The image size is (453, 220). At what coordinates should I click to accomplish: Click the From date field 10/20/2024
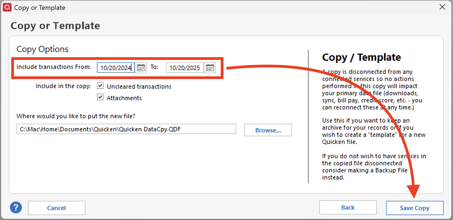coord(116,68)
